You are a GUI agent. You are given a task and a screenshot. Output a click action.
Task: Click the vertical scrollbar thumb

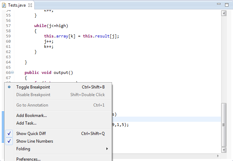tap(224, 125)
